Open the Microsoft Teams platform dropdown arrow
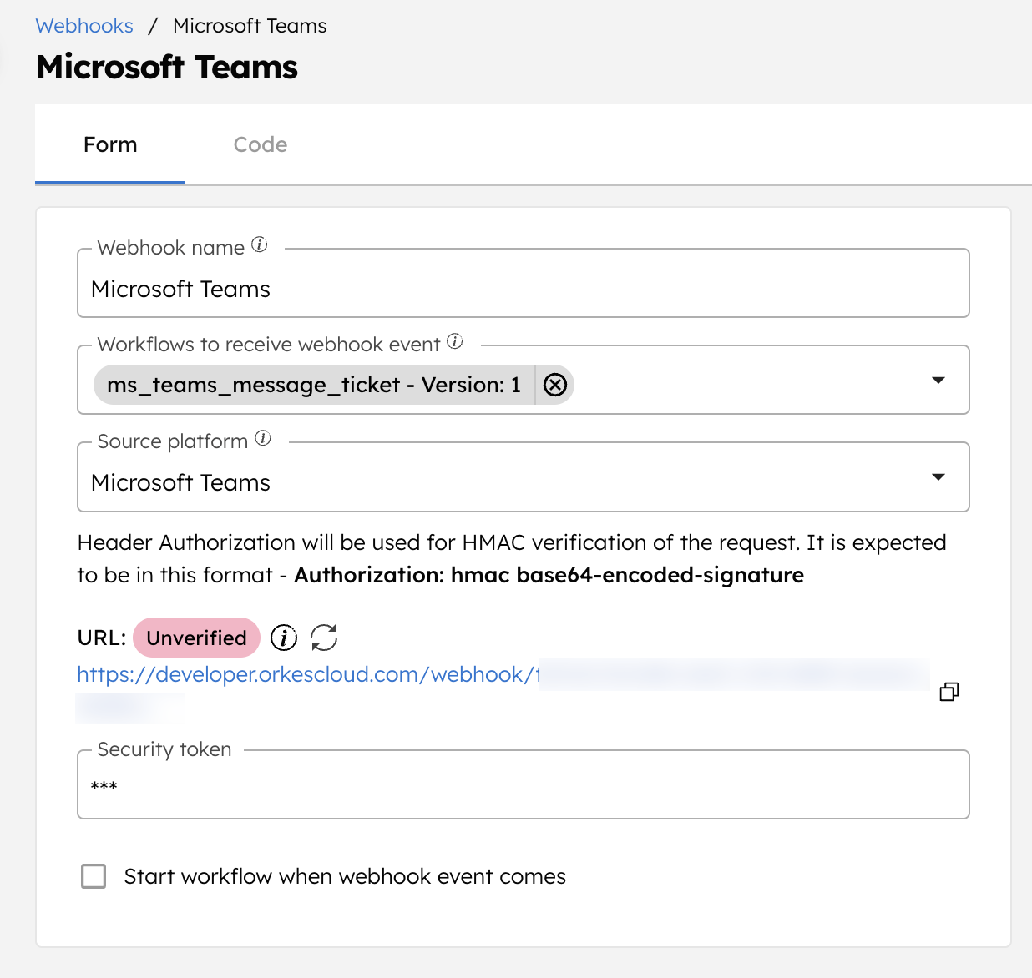This screenshot has height=978, width=1032. 938,476
